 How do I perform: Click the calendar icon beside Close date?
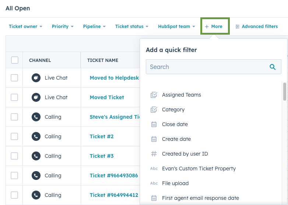click(x=154, y=124)
